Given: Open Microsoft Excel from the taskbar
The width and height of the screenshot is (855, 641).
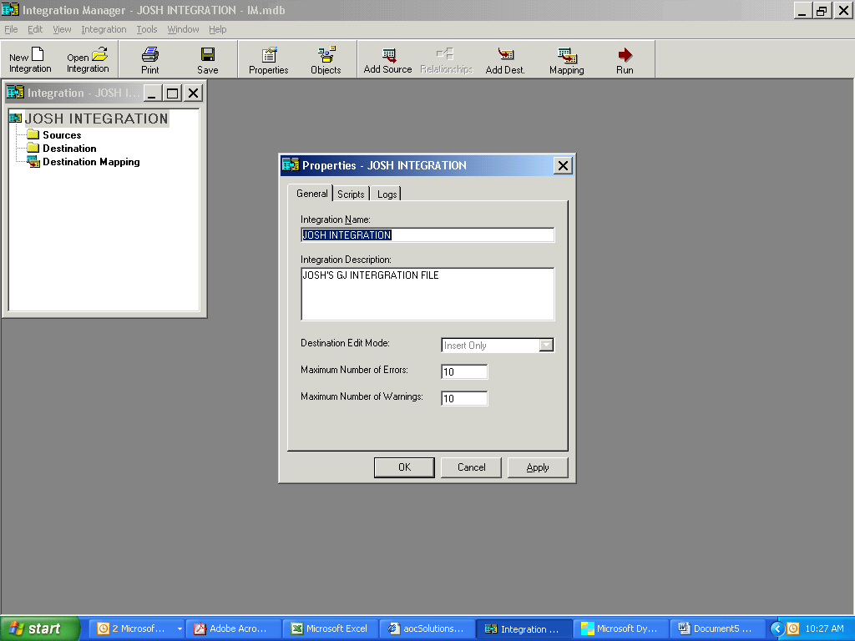Looking at the screenshot, I should (x=331, y=628).
